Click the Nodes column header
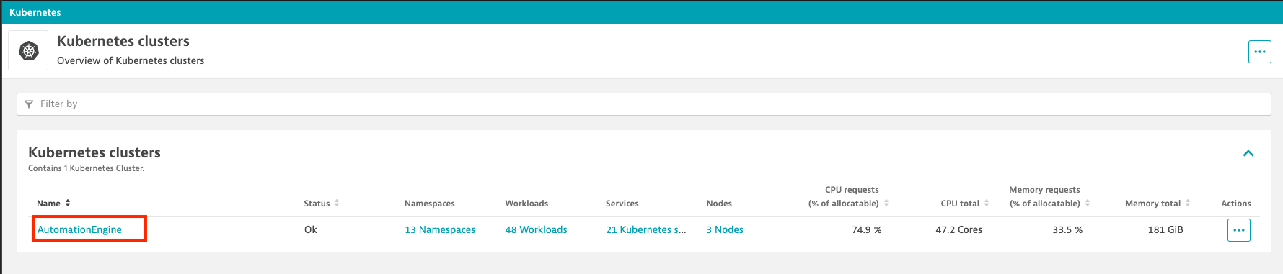This screenshot has height=274, width=1283. pos(719,204)
